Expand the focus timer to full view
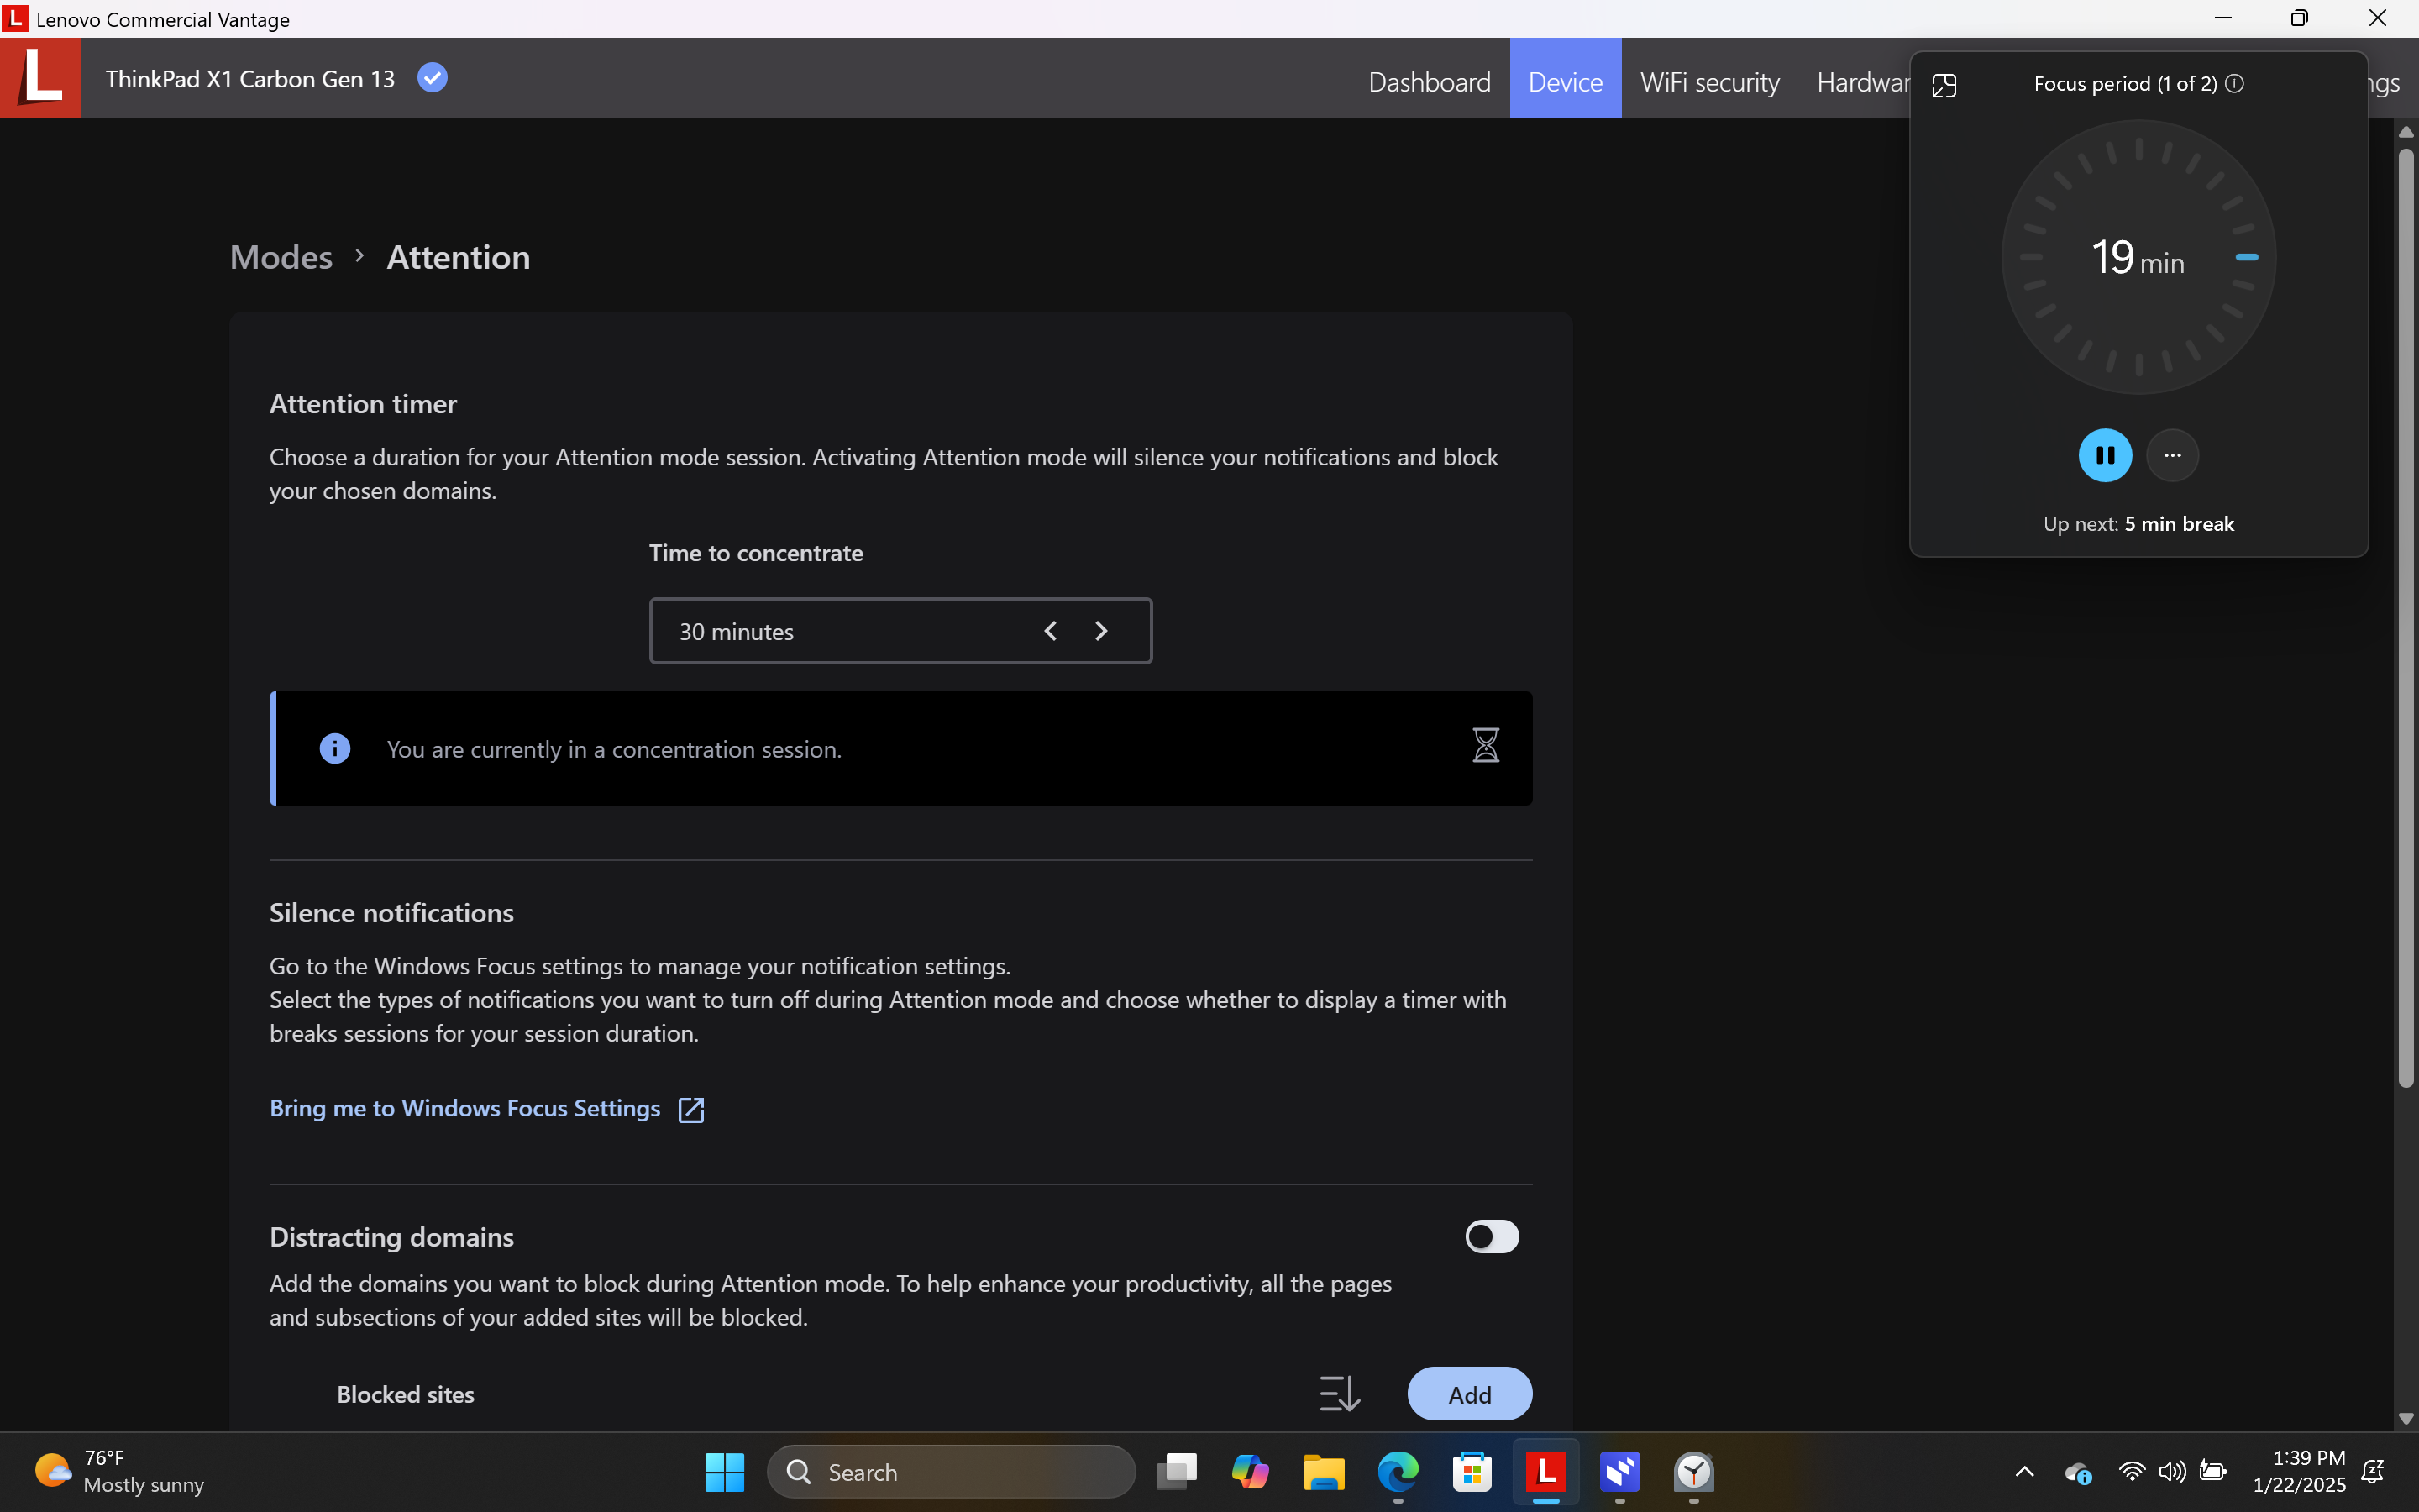2419x1512 pixels. click(x=1944, y=86)
